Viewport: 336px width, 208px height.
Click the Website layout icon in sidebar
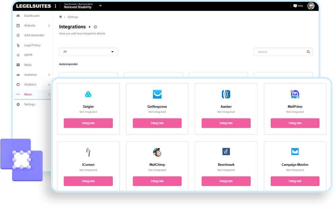(x=18, y=26)
